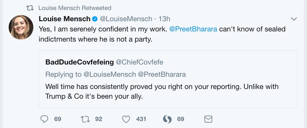
Task: Click the 431 likes count
Action: click(x=141, y=119)
